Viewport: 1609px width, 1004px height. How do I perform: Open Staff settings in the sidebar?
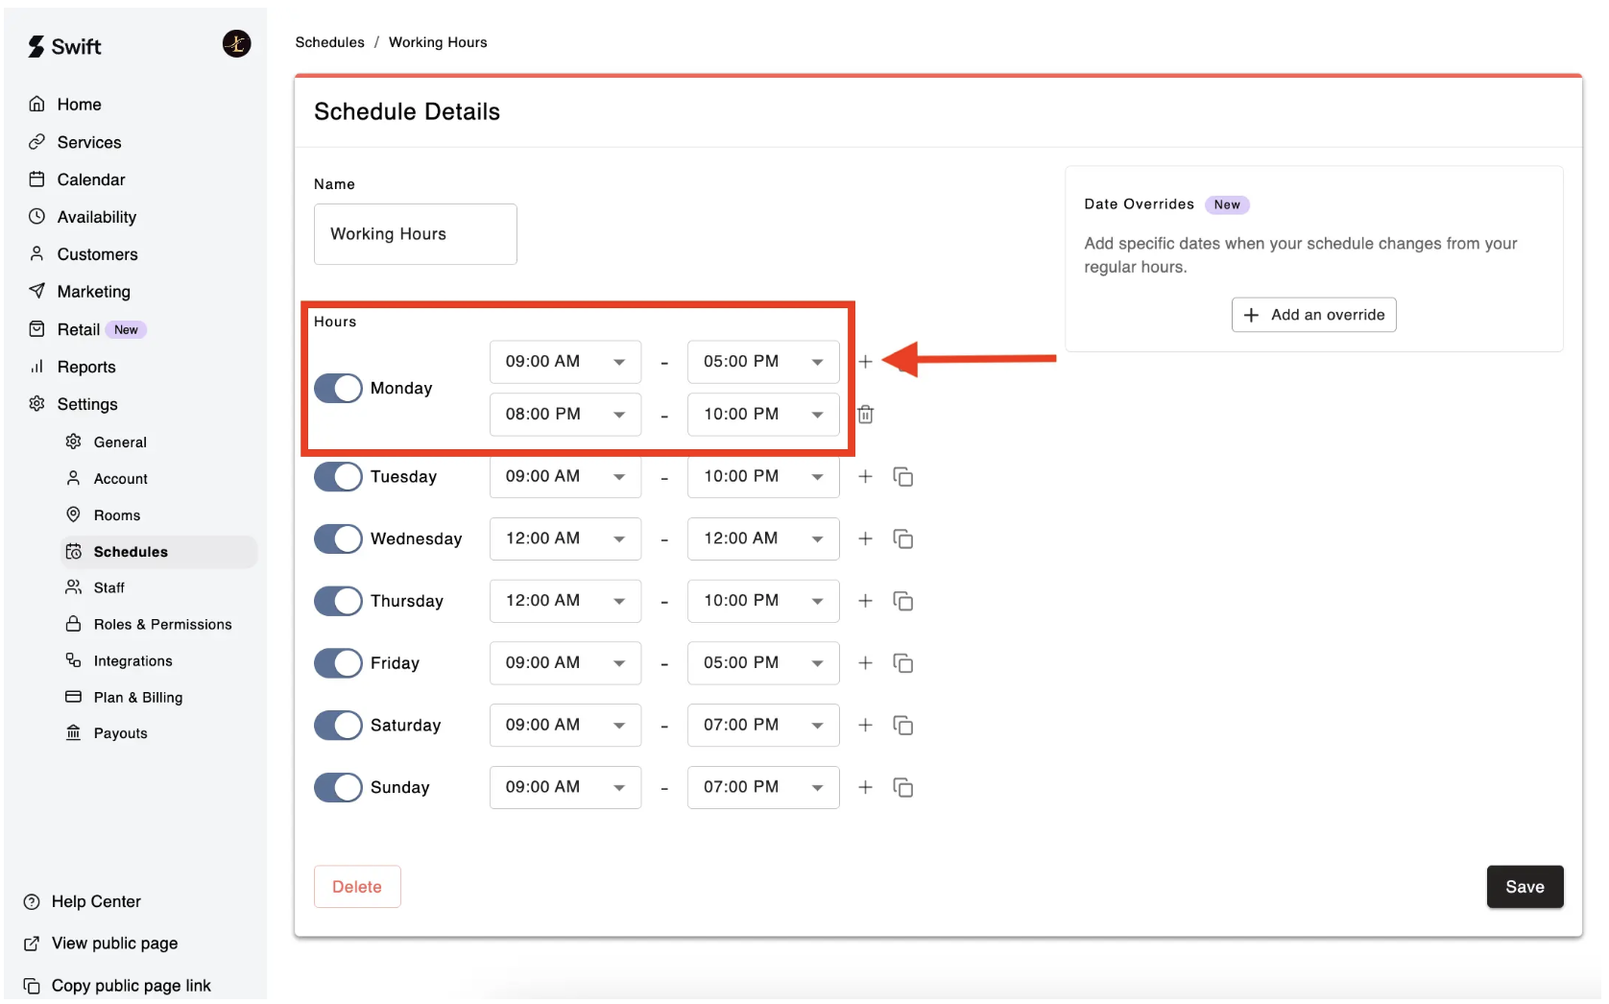coord(108,588)
